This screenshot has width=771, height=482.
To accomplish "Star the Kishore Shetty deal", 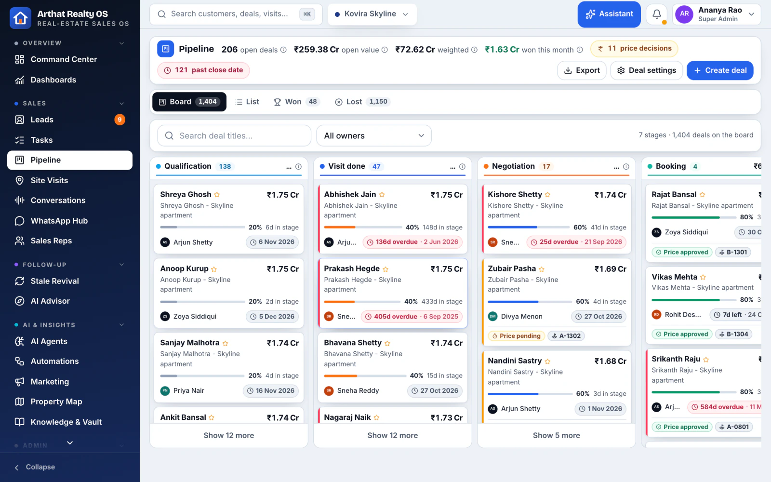I will pyautogui.click(x=547, y=195).
